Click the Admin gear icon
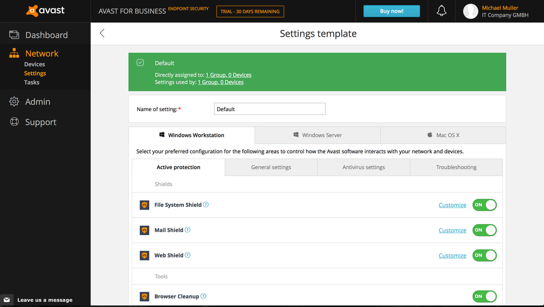 (14, 102)
